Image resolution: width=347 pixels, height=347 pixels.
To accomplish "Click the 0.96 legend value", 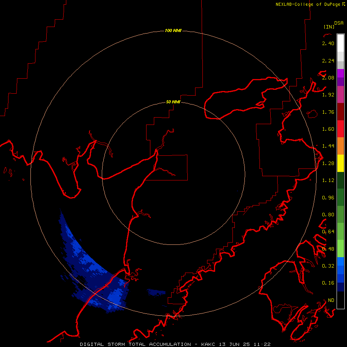I will click(328, 198).
